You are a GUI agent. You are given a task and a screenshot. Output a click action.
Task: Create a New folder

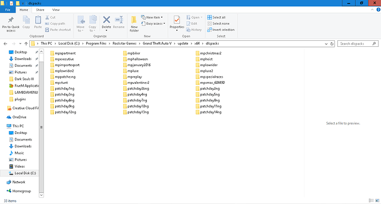[134, 24]
